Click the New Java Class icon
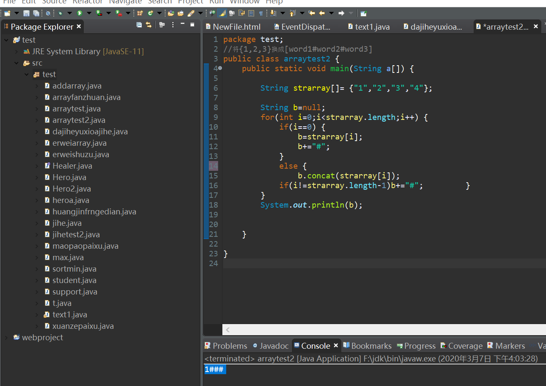The image size is (546, 386). (x=150, y=13)
